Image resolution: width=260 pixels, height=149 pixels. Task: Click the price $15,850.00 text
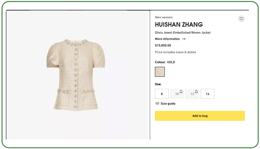[x=163, y=45]
